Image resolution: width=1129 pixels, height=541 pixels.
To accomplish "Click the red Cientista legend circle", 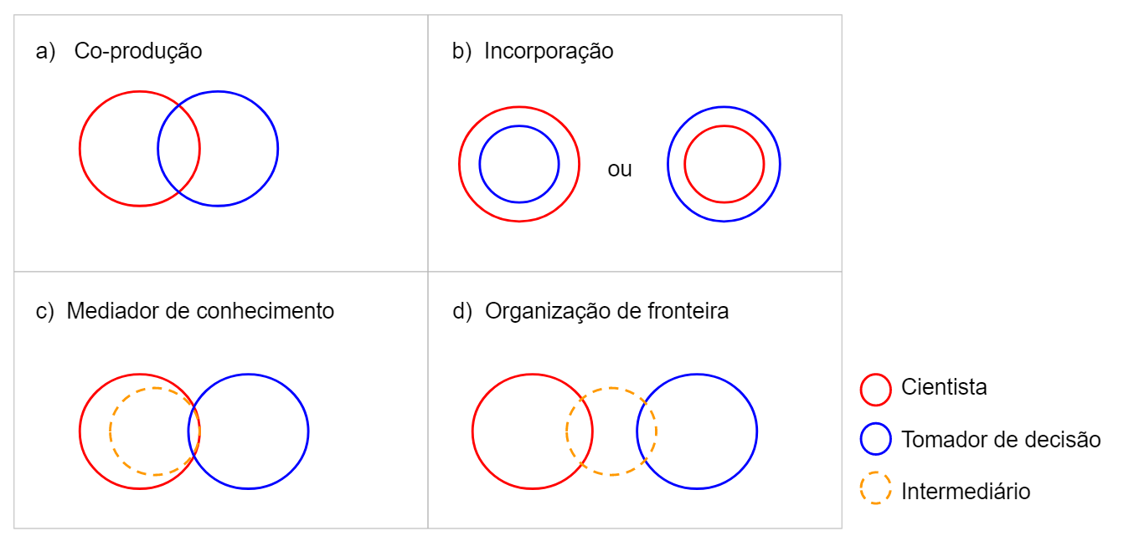I will [x=876, y=388].
